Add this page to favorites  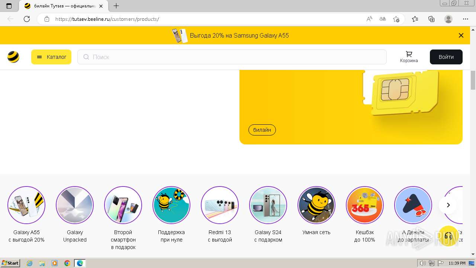point(396,19)
